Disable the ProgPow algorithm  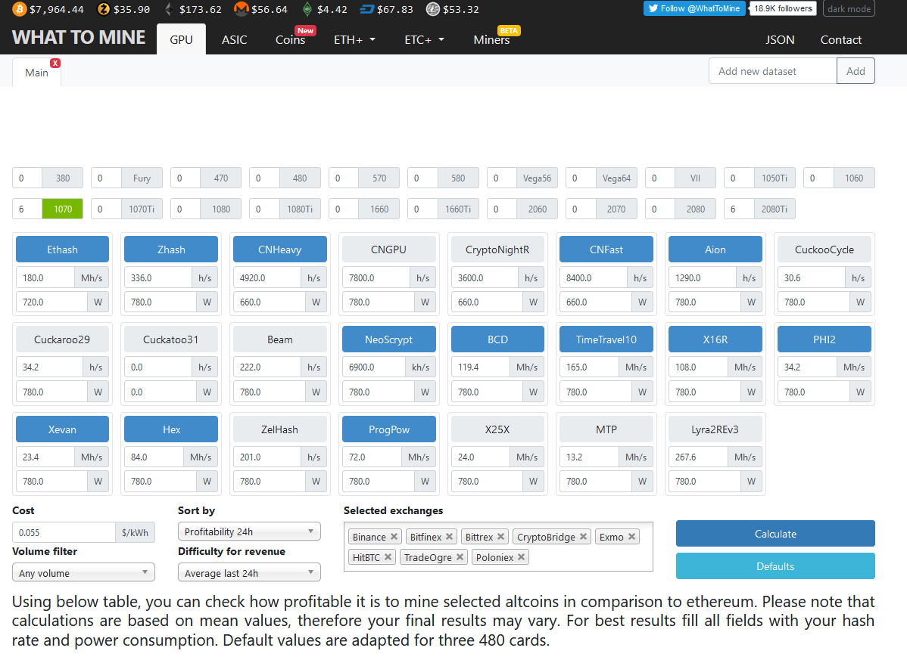click(388, 430)
